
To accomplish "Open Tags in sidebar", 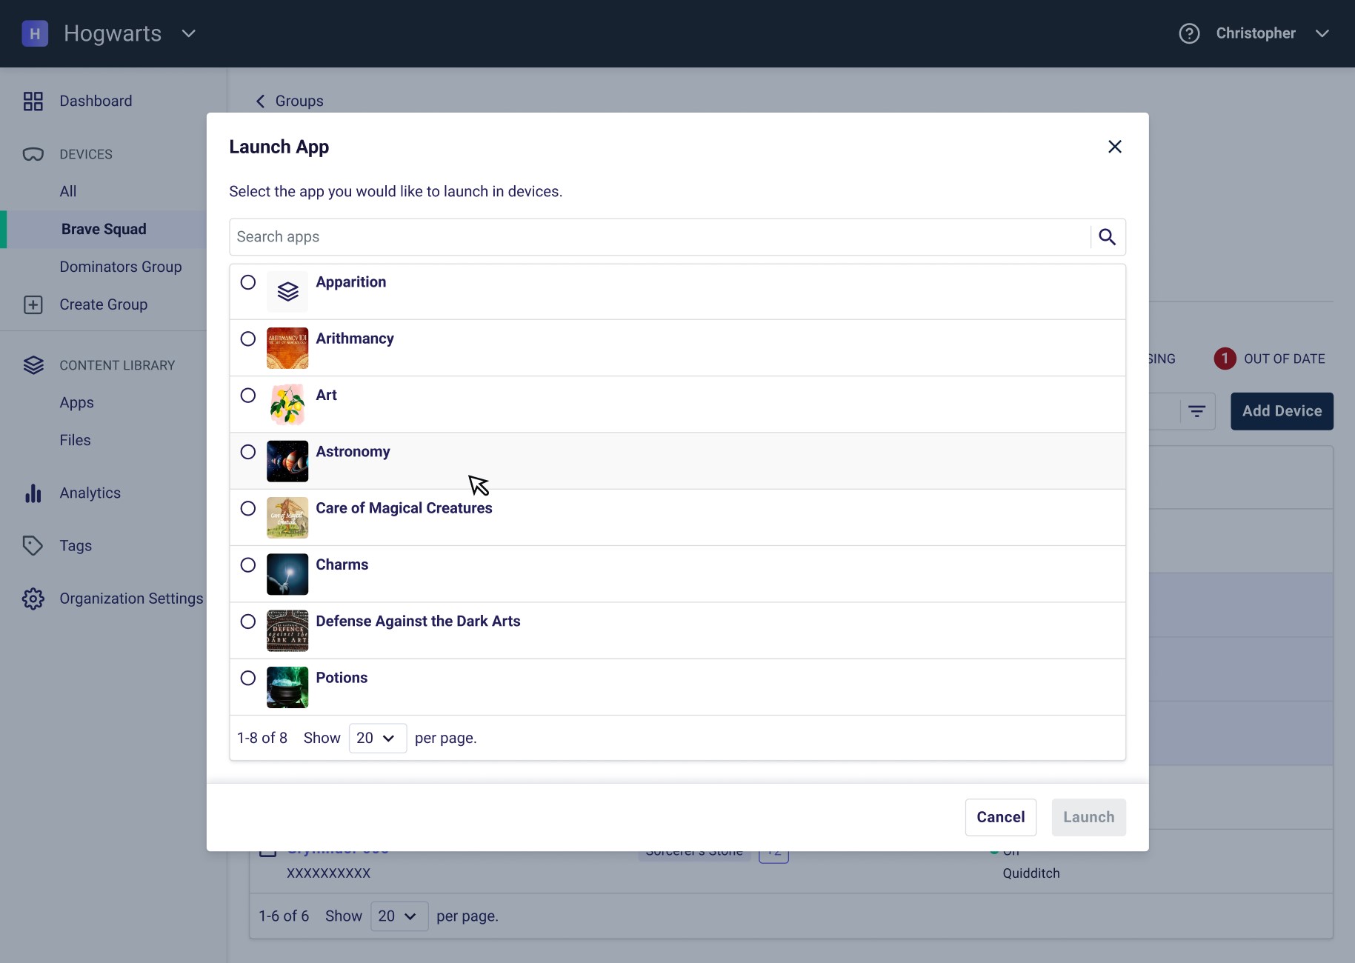I will pos(76,546).
